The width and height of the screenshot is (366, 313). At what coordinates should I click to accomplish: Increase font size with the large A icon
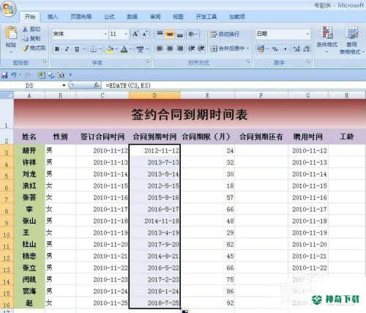coord(135,34)
